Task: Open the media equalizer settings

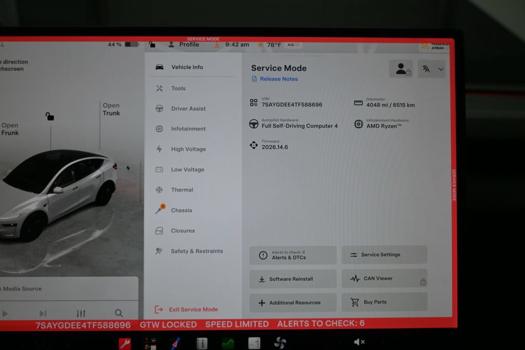Action: click(x=80, y=313)
